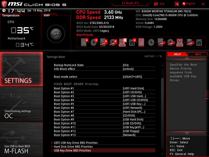Click the Boot Priority heading
Screen dimensions: 209x157
[x=85, y=35]
